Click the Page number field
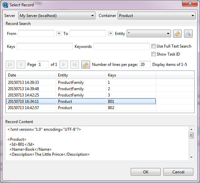The height and width of the screenshot is (183, 200). (x=43, y=65)
